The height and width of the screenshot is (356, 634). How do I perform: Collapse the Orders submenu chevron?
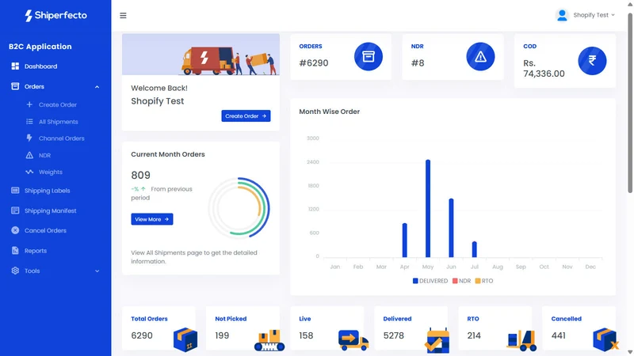coord(97,87)
